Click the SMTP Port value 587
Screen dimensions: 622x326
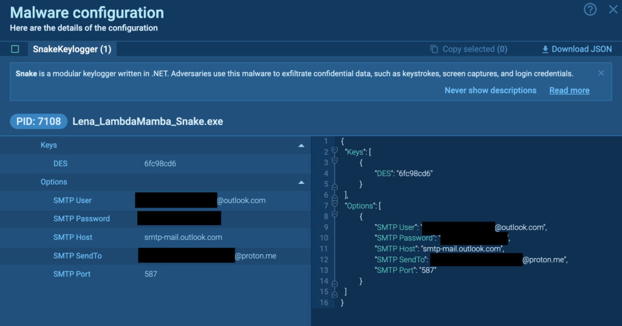(x=151, y=274)
